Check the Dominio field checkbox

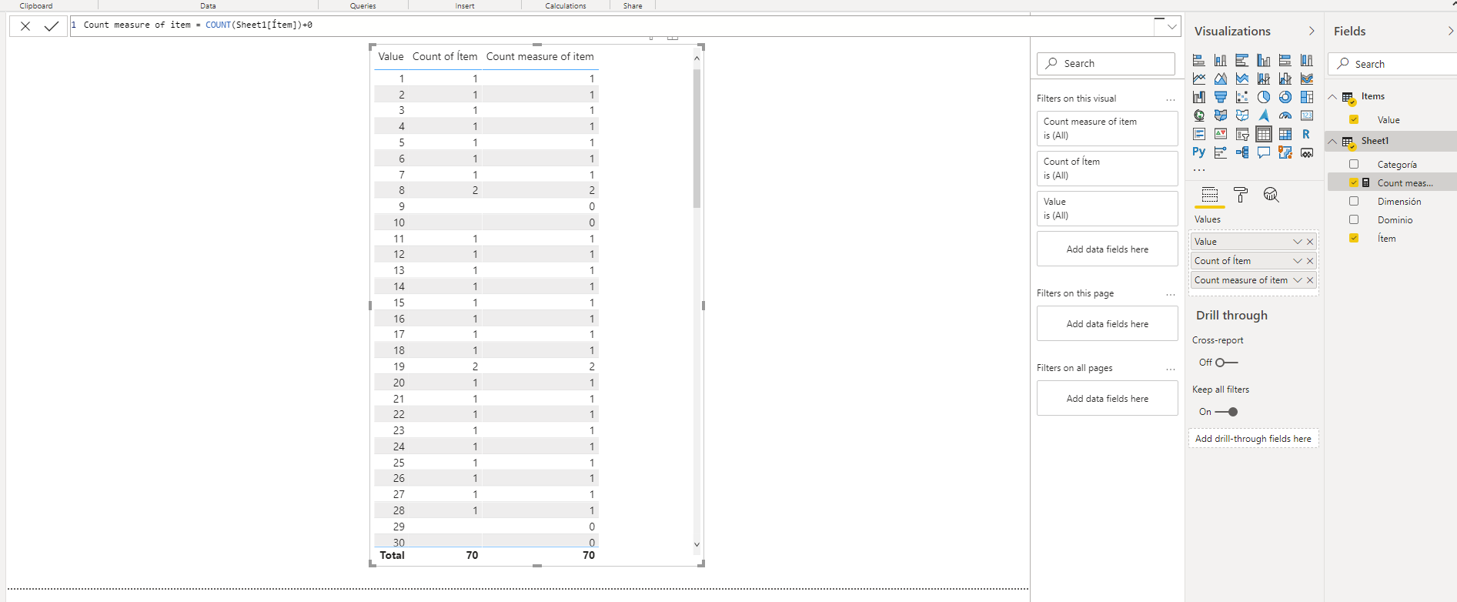tap(1354, 219)
